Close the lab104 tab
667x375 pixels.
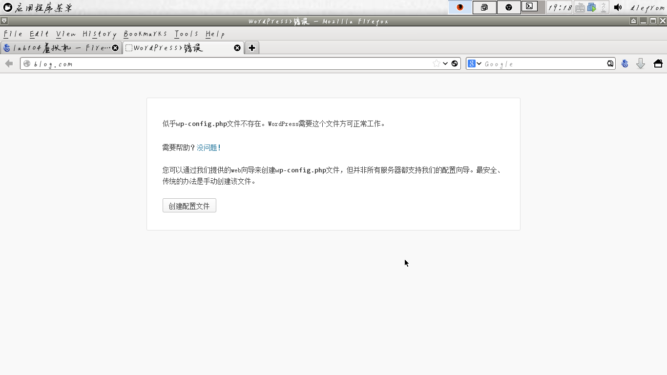pos(115,48)
